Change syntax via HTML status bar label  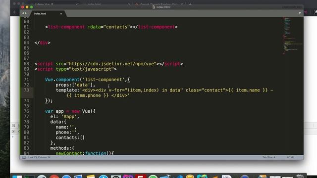pyautogui.click(x=291, y=157)
